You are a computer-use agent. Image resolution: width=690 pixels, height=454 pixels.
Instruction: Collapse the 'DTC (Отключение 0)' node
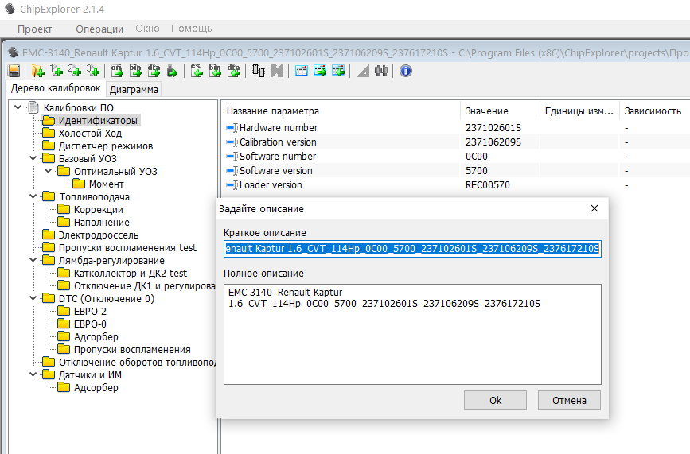coord(33,299)
